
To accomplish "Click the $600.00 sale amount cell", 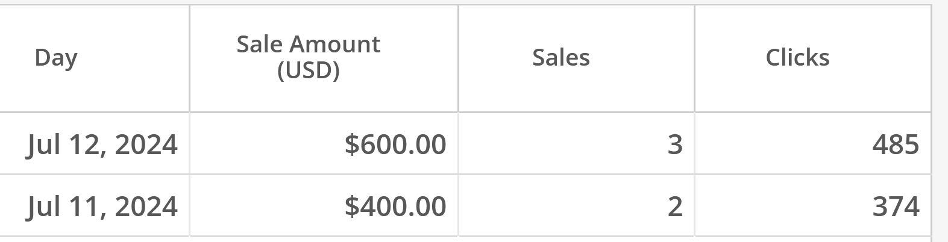I will (395, 144).
